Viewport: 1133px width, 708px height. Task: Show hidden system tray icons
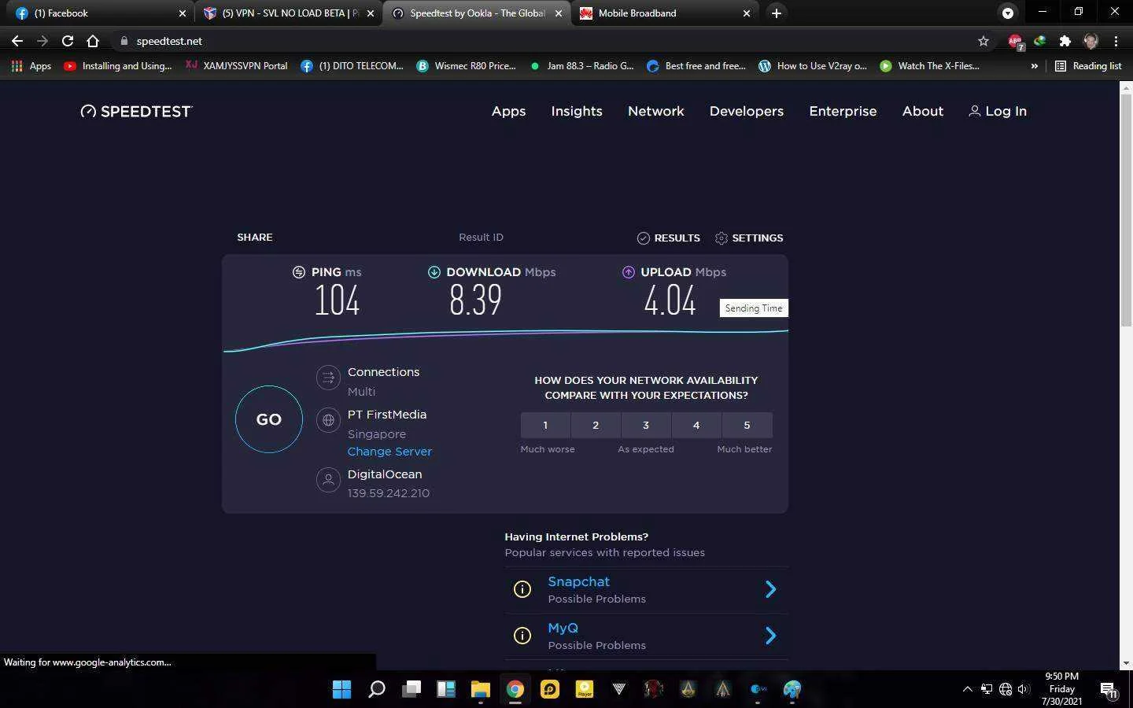967,689
